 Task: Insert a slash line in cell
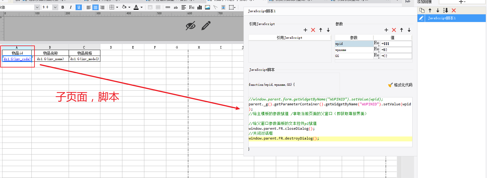point(215,7)
